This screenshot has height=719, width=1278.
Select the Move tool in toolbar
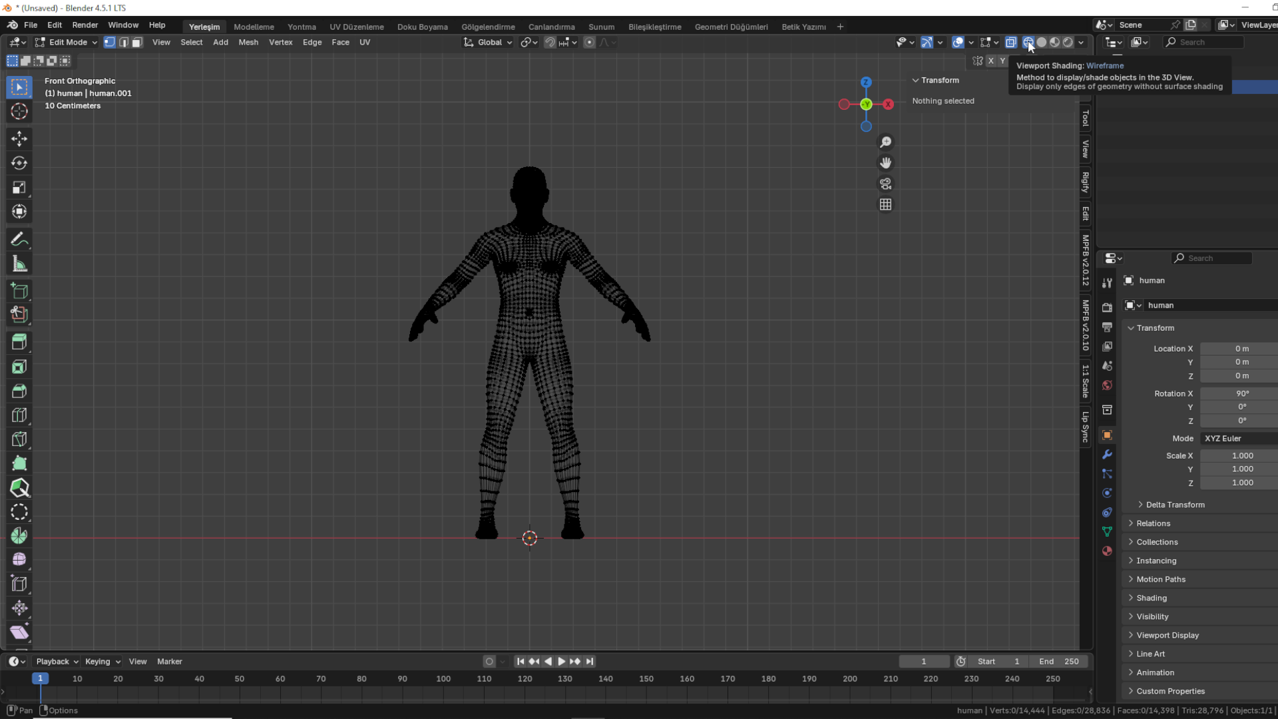tap(19, 138)
